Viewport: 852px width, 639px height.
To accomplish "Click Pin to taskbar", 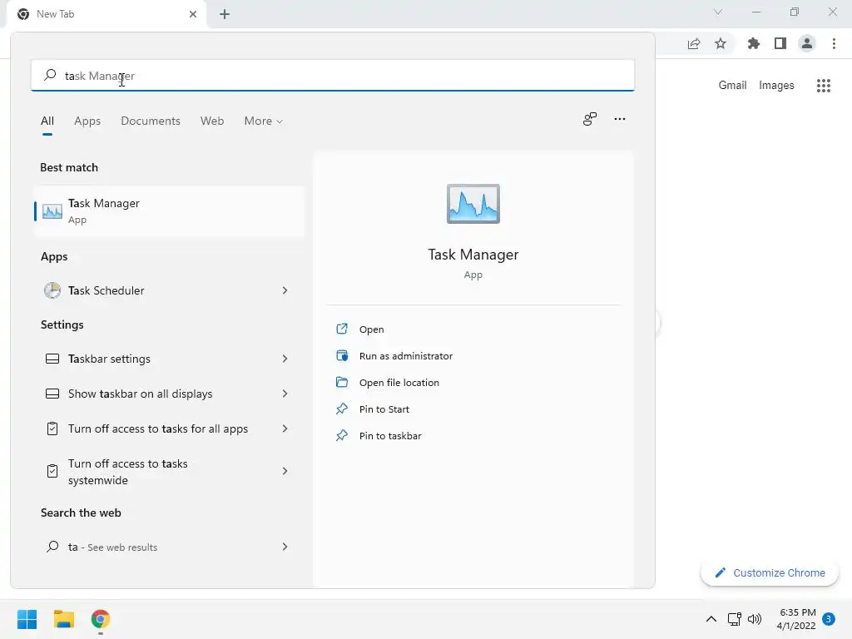I will point(390,436).
